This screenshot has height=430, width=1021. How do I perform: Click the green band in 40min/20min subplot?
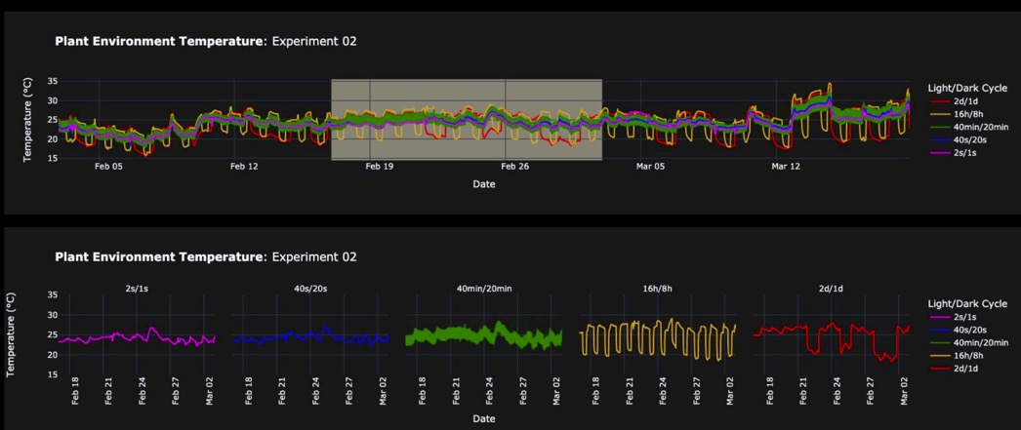tap(483, 335)
